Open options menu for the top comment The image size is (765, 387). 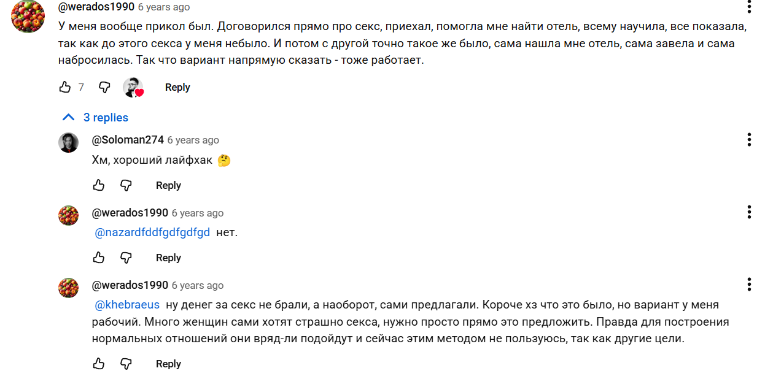[749, 7]
